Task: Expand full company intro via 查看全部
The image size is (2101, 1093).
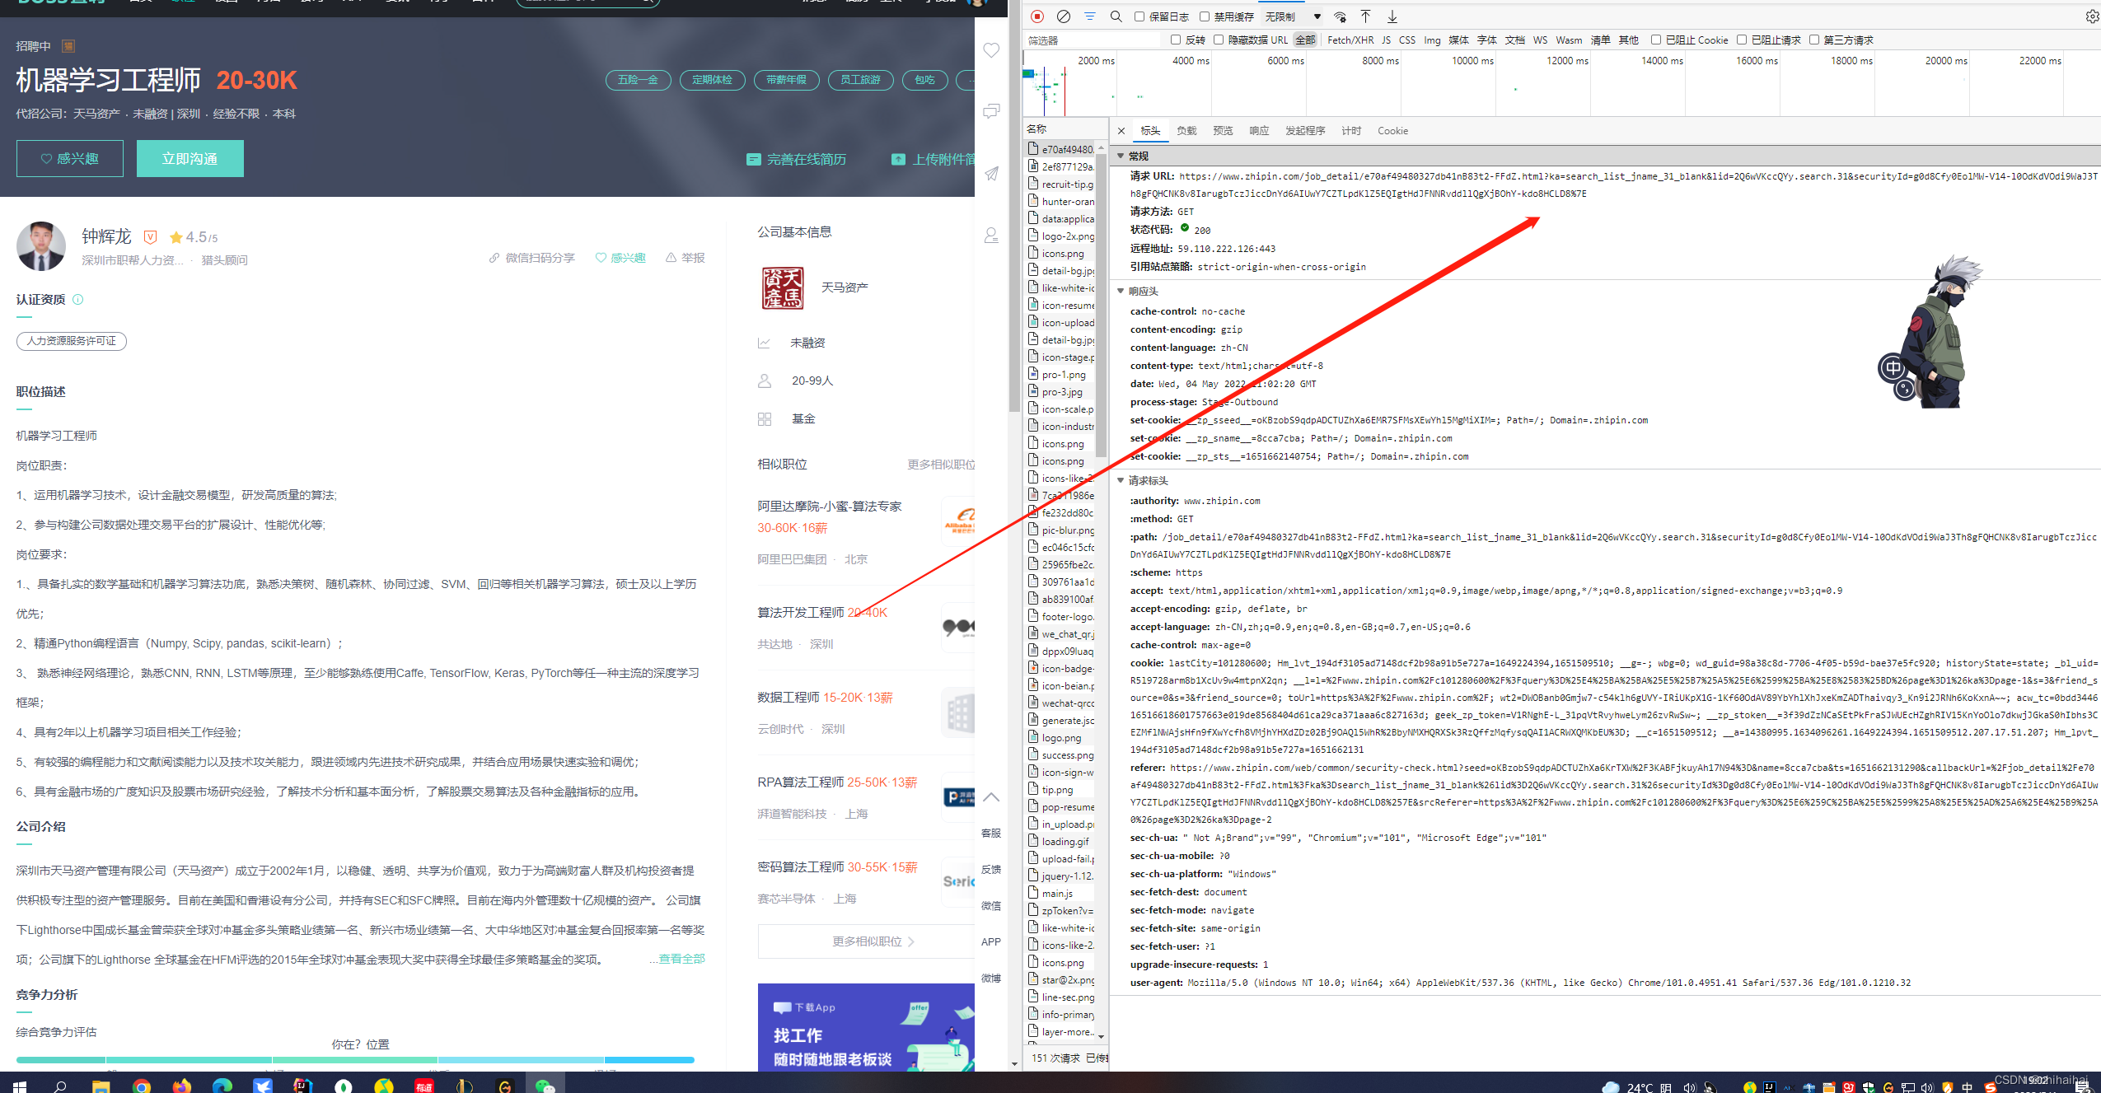Action: pyautogui.click(x=681, y=959)
